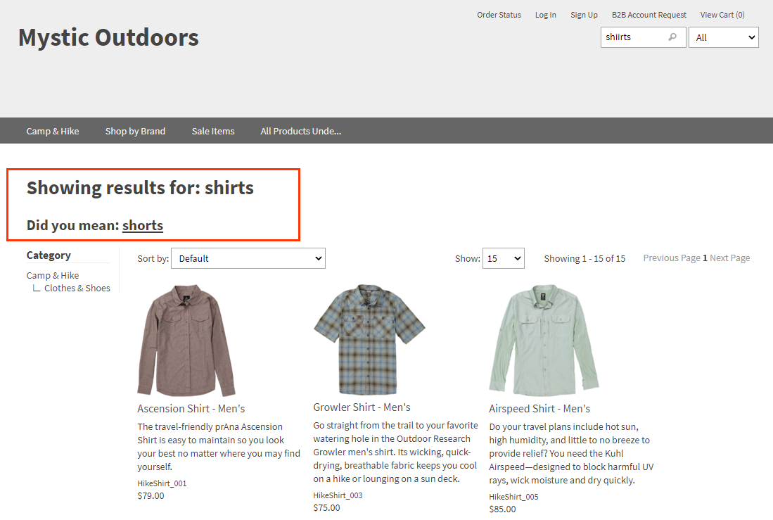Click the Mystic Outdoors logo
The height and width of the screenshot is (520, 773).
pyautogui.click(x=108, y=37)
